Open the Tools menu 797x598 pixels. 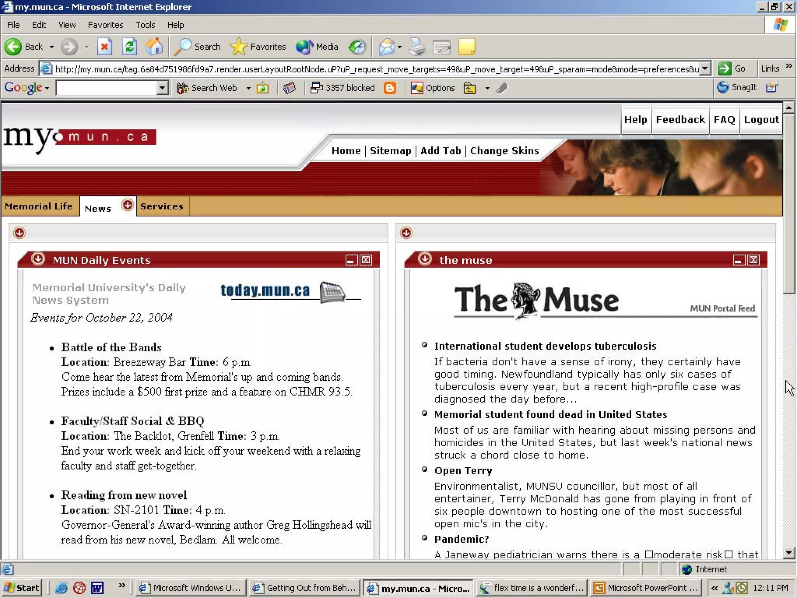click(145, 25)
